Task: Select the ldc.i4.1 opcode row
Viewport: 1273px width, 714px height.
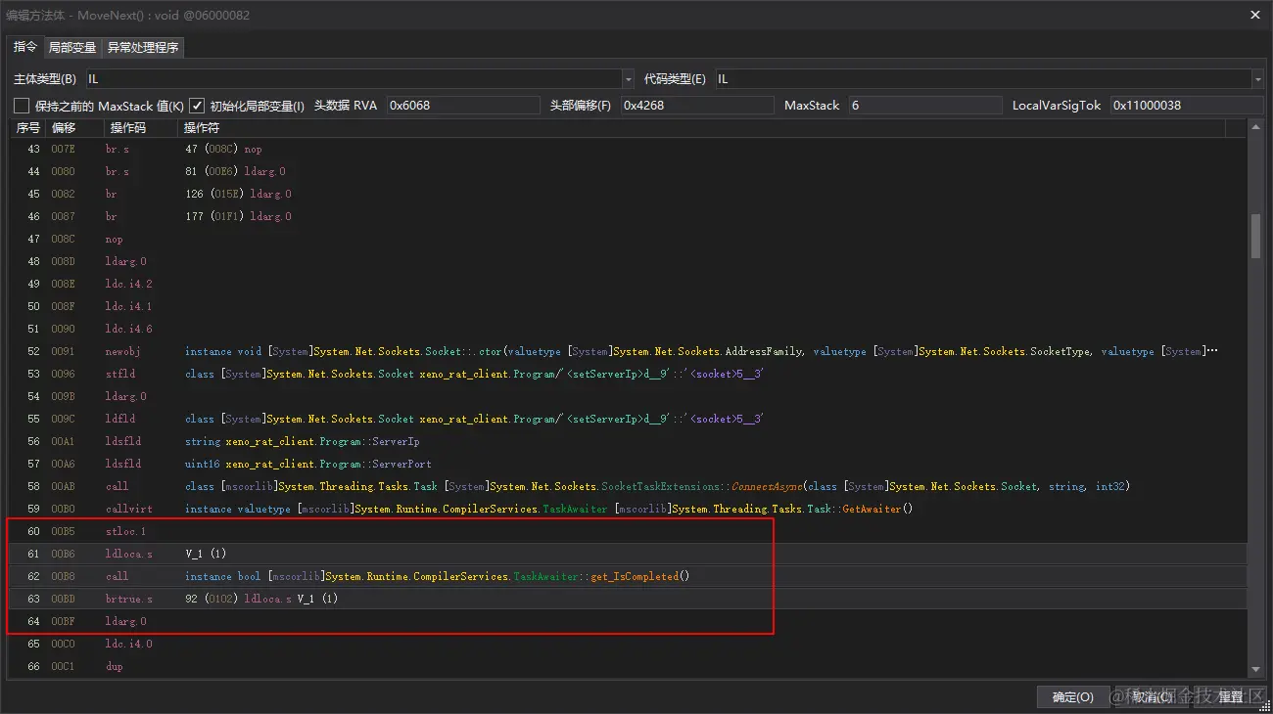Action: (x=628, y=306)
